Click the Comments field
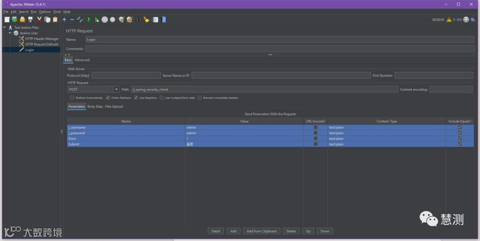The height and width of the screenshot is (241, 480). (280, 49)
